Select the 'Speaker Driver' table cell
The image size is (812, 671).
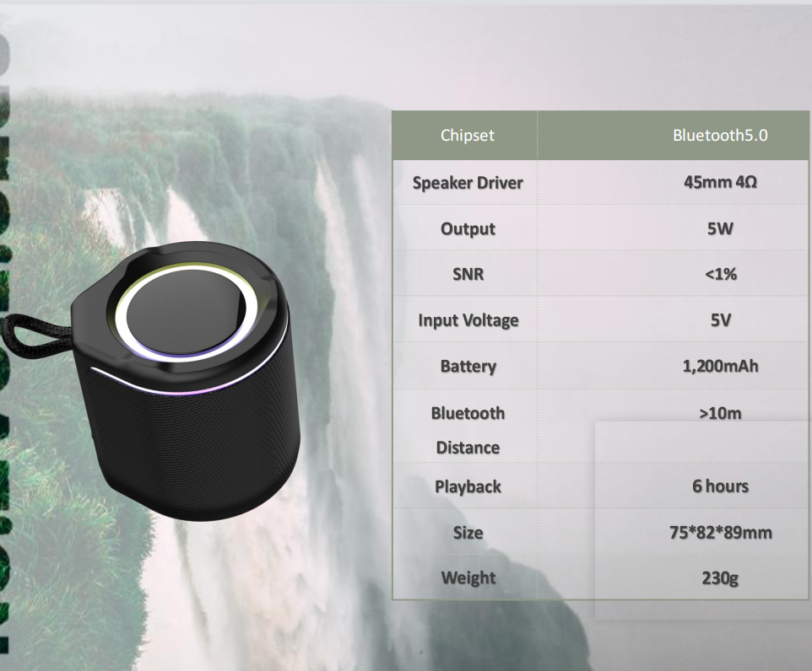point(467,183)
